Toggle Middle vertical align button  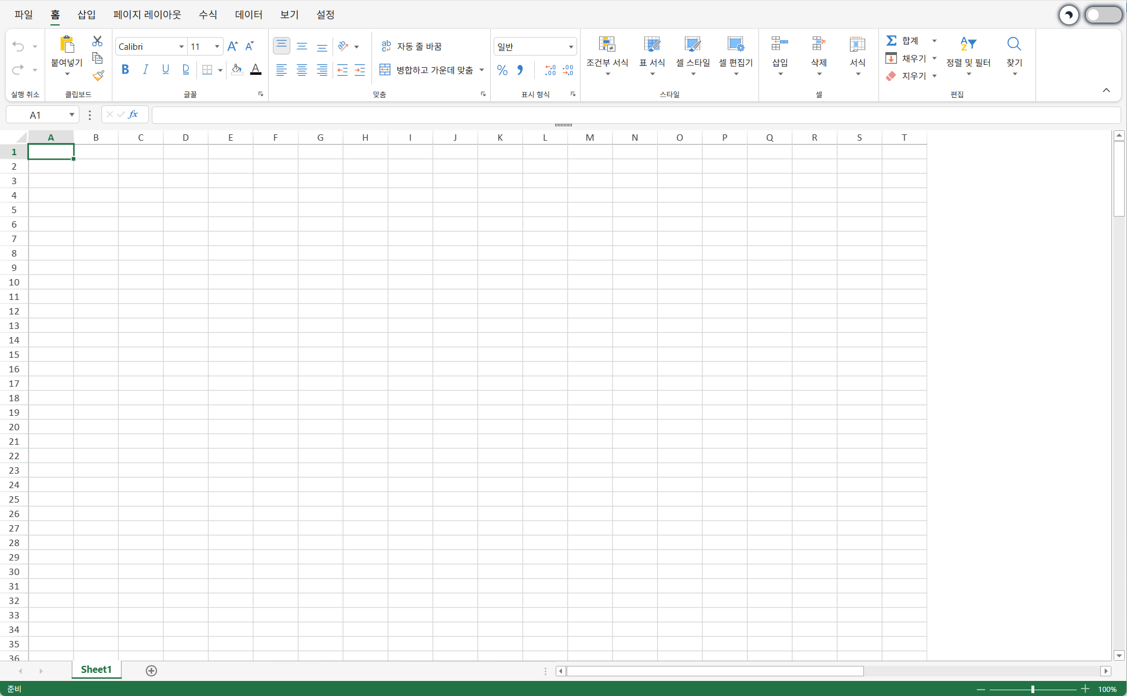(x=302, y=46)
